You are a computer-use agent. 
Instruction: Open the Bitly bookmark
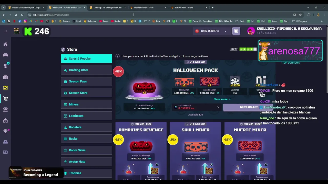click(156, 21)
